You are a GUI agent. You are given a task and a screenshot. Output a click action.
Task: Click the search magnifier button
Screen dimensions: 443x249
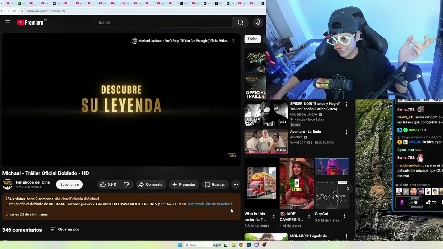point(241,22)
